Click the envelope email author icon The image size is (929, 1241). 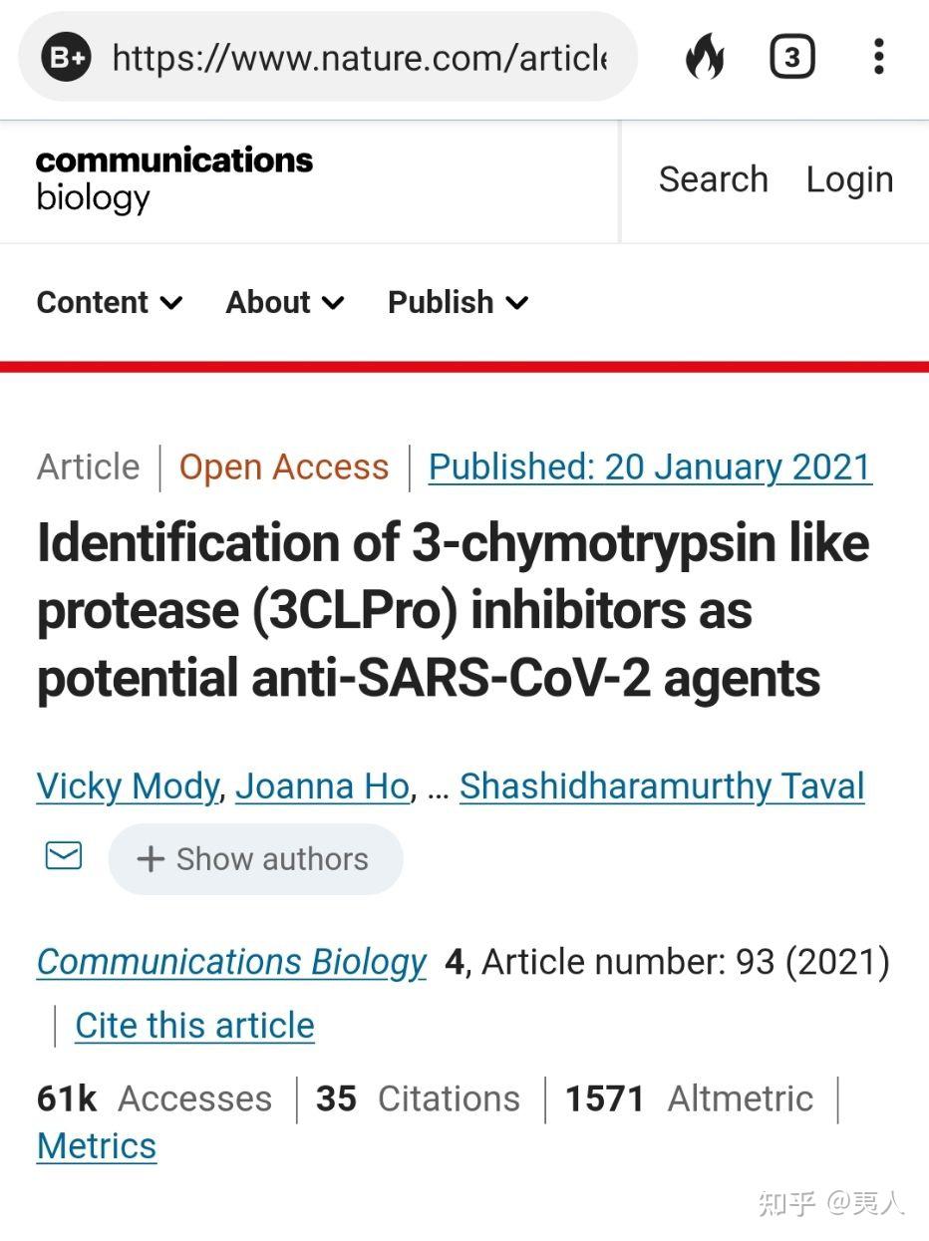(x=64, y=856)
